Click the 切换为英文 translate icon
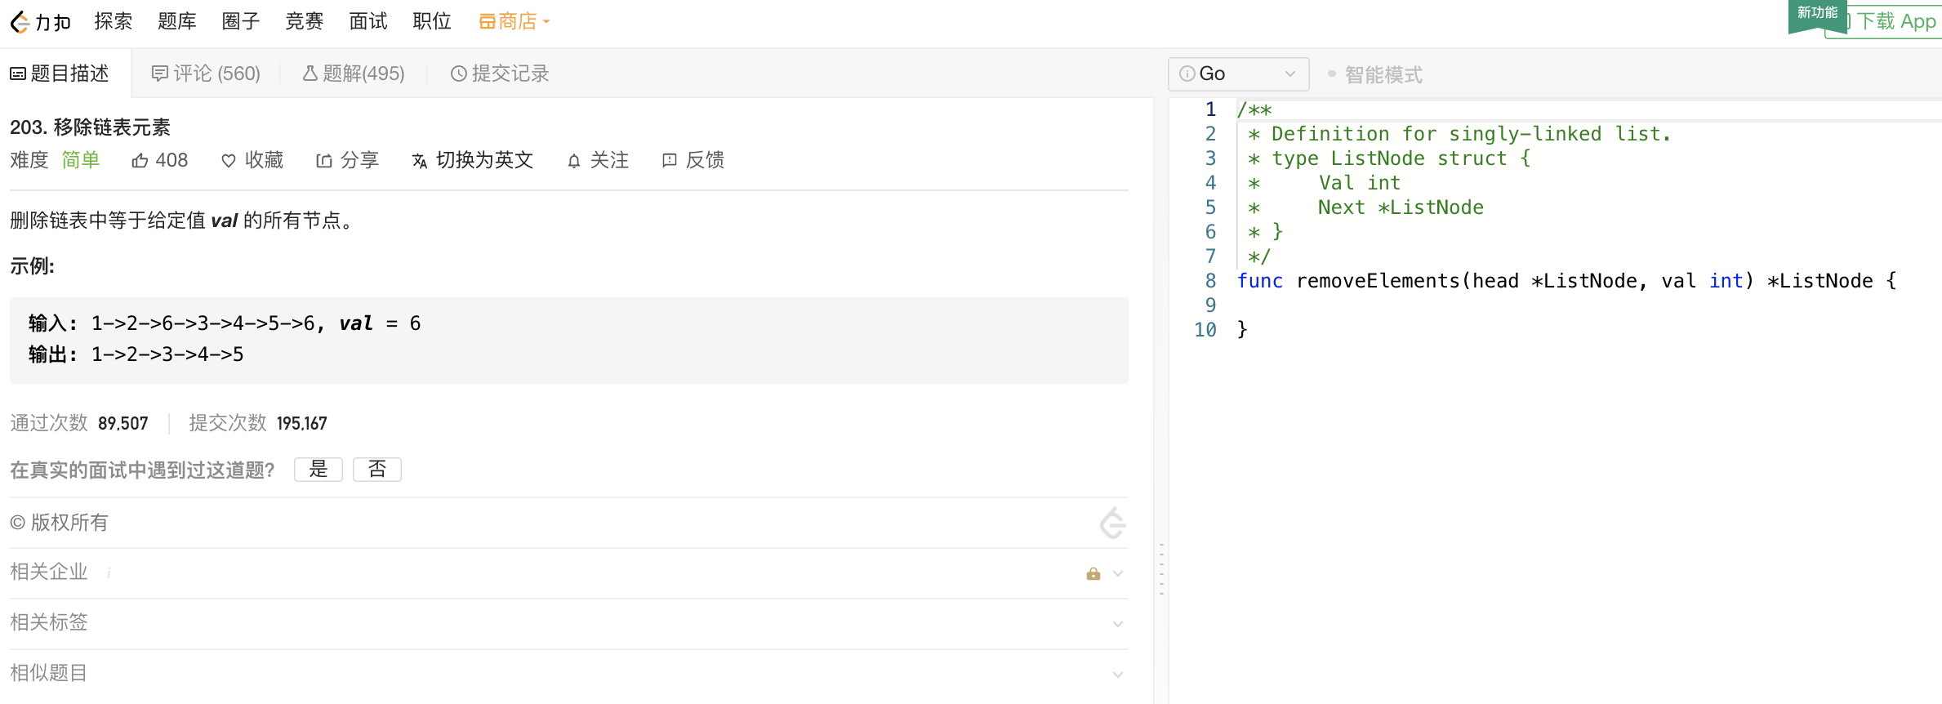The width and height of the screenshot is (1942, 704). (420, 161)
